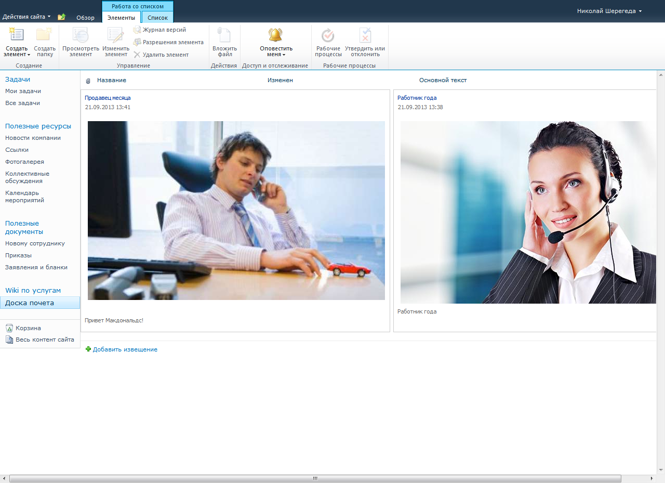Open Полезные ресурсы heading link
Image resolution: width=665 pixels, height=483 pixels.
pyautogui.click(x=38, y=126)
